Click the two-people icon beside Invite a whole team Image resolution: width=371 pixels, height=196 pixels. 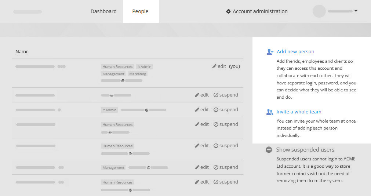point(270,112)
